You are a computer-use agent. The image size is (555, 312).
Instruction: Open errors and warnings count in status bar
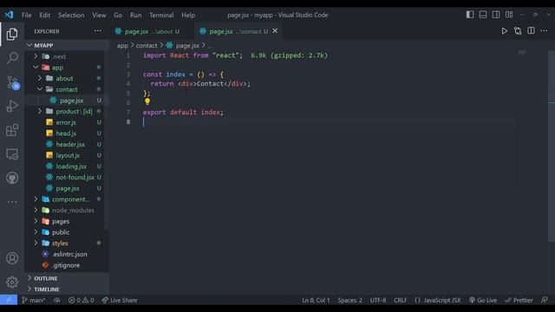tap(81, 300)
